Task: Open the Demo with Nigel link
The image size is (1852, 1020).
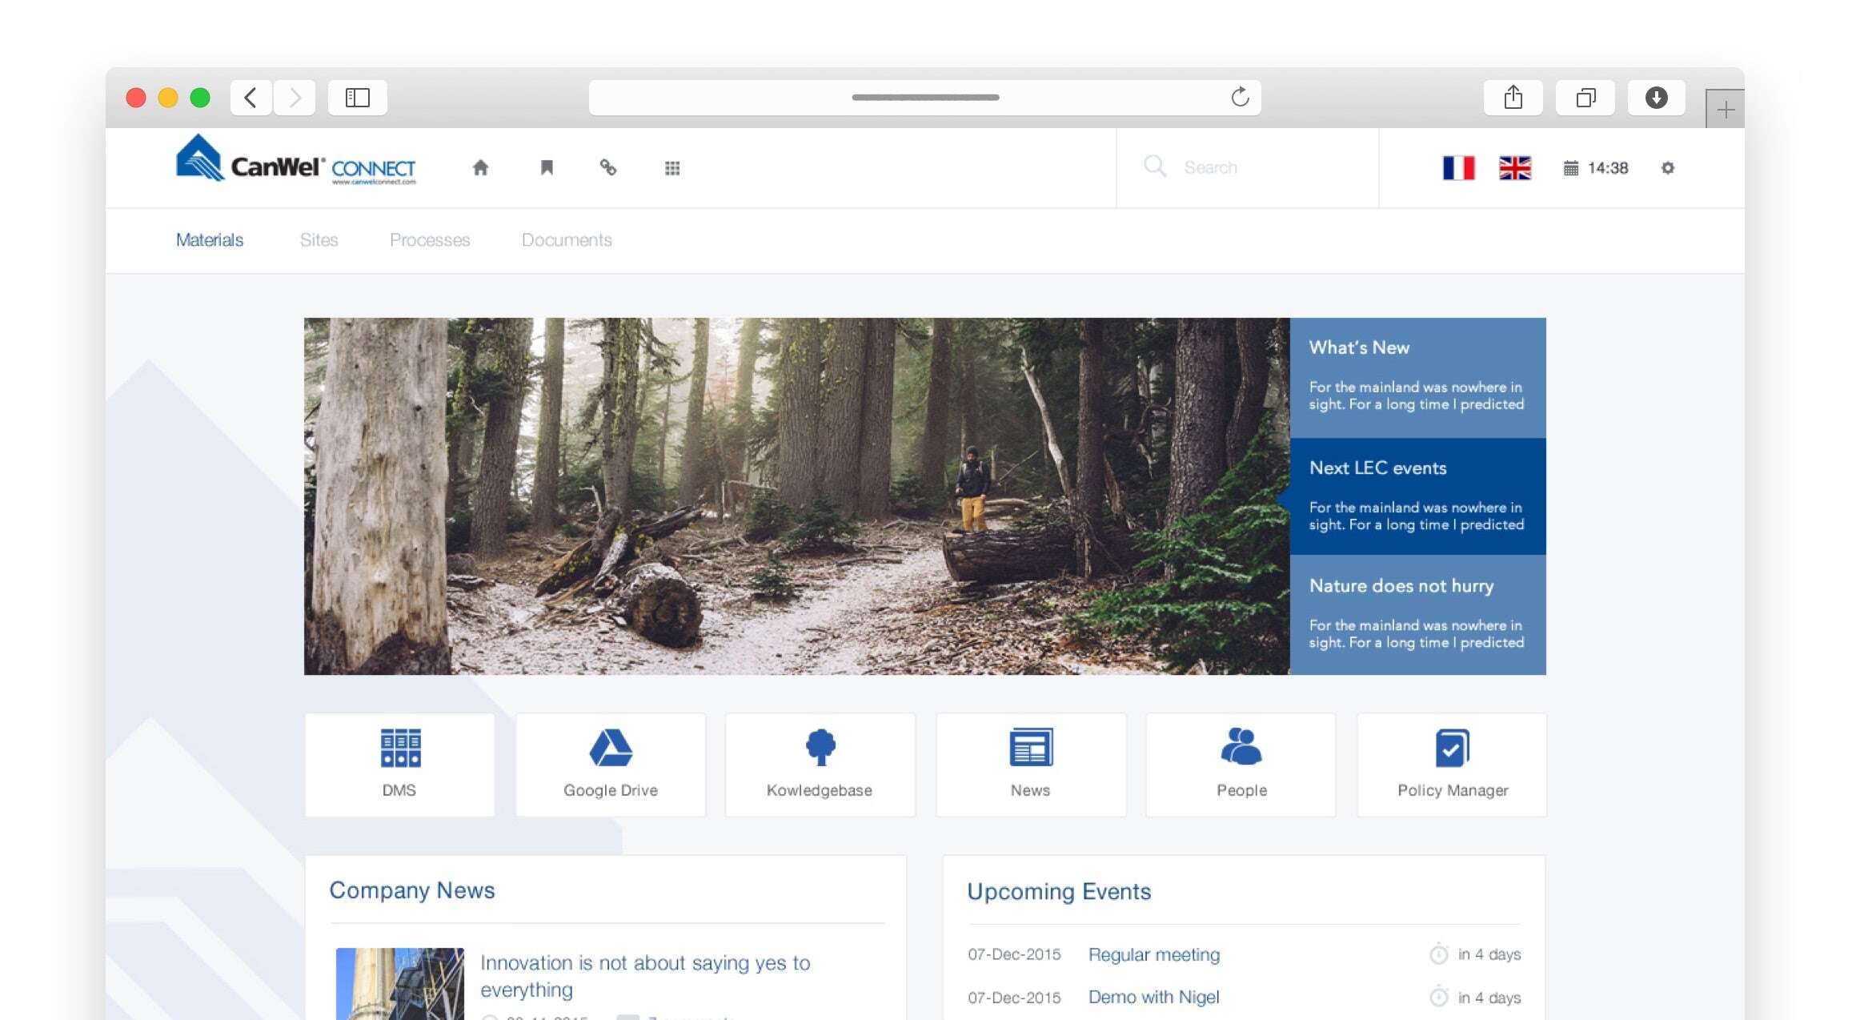Action: coord(1153,998)
